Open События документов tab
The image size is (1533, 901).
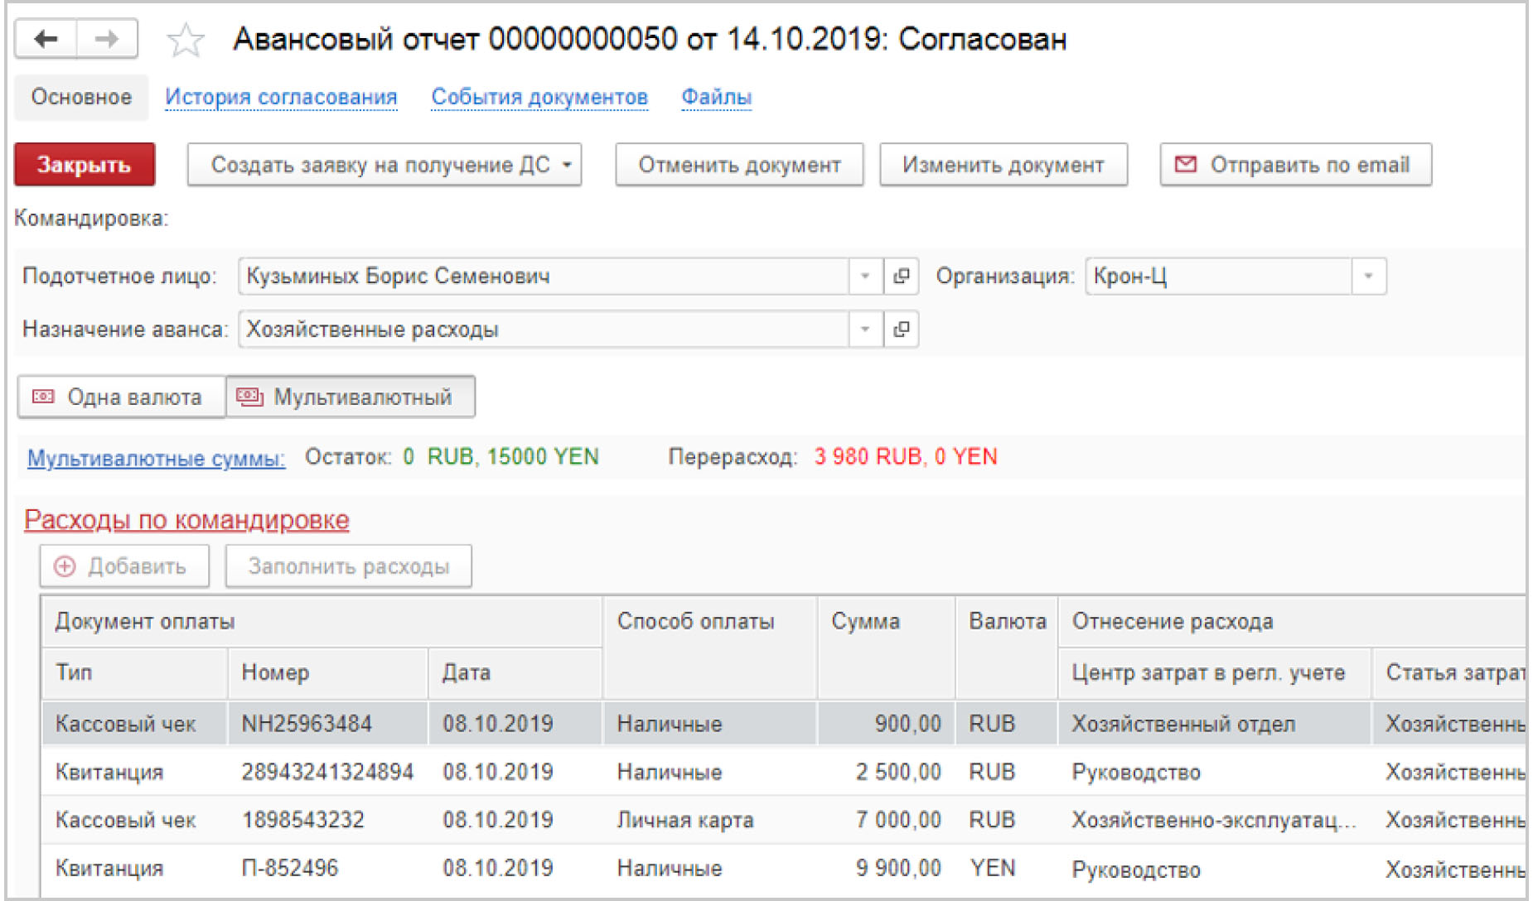coord(539,97)
